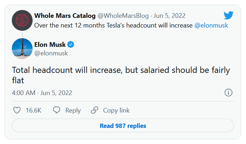Click the 16.6K likes count
The height and width of the screenshot is (144, 246).
point(34,110)
